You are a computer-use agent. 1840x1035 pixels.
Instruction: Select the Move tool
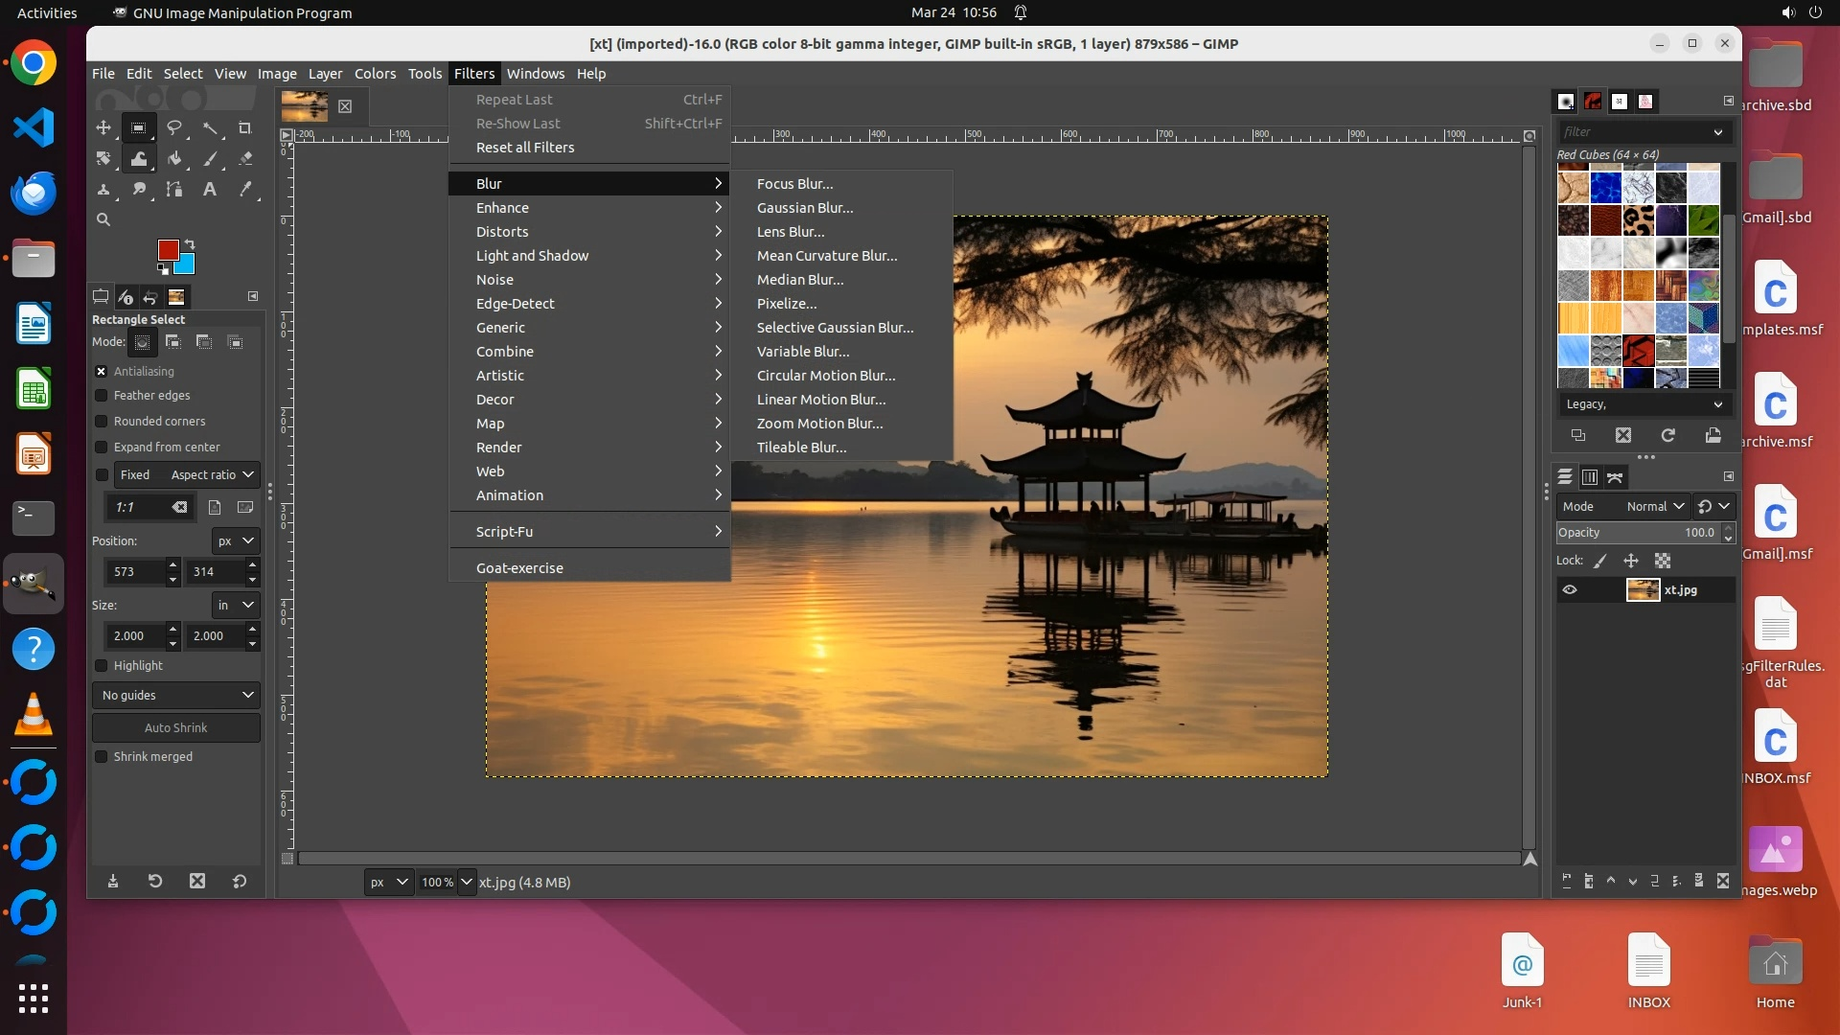tap(103, 127)
